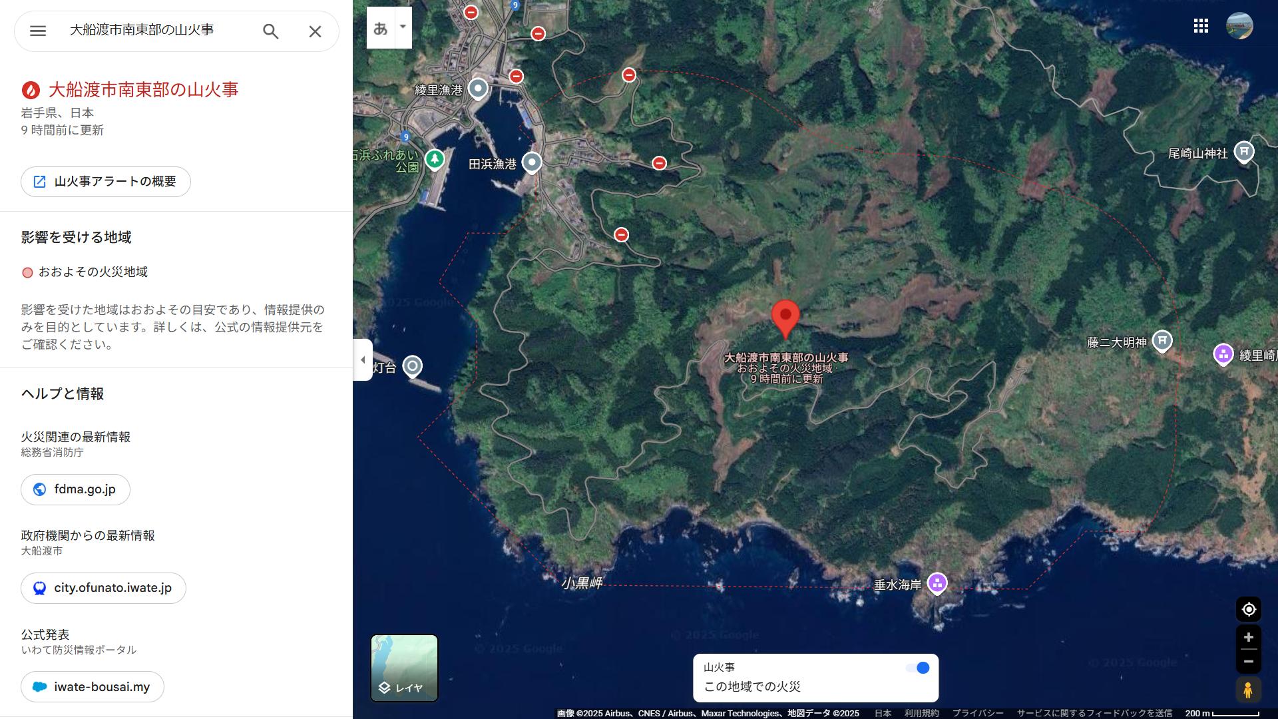Open the hamburger main menu
The width and height of the screenshot is (1278, 719).
(x=38, y=31)
